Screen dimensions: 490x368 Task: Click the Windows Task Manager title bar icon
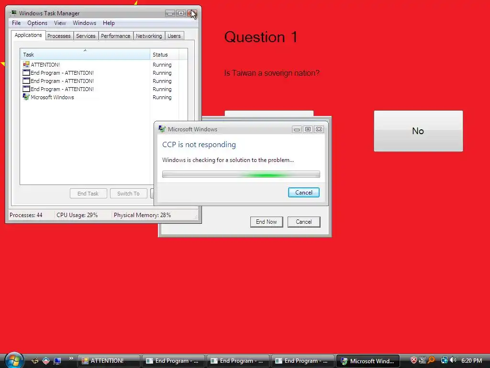click(x=13, y=13)
